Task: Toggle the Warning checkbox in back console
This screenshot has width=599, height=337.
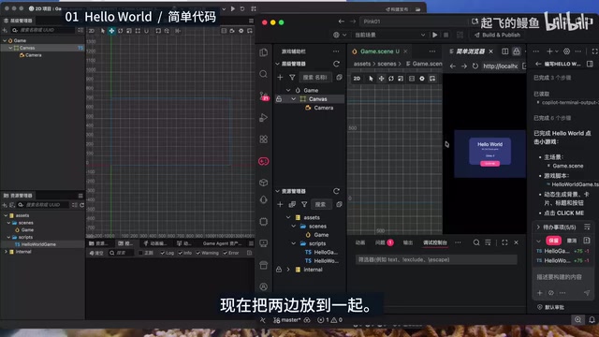Action: [197, 253]
